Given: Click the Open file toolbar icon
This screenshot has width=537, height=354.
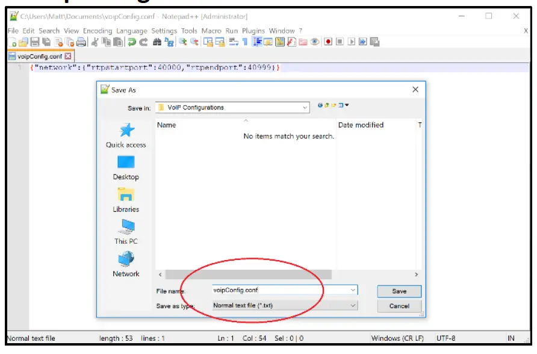Looking at the screenshot, I should pyautogui.click(x=23, y=42).
